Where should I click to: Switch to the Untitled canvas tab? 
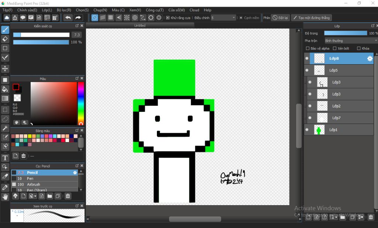point(140,25)
